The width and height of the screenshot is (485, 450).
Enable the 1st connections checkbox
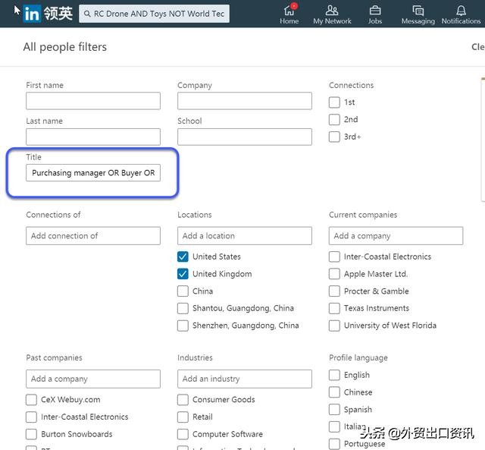pyautogui.click(x=334, y=102)
